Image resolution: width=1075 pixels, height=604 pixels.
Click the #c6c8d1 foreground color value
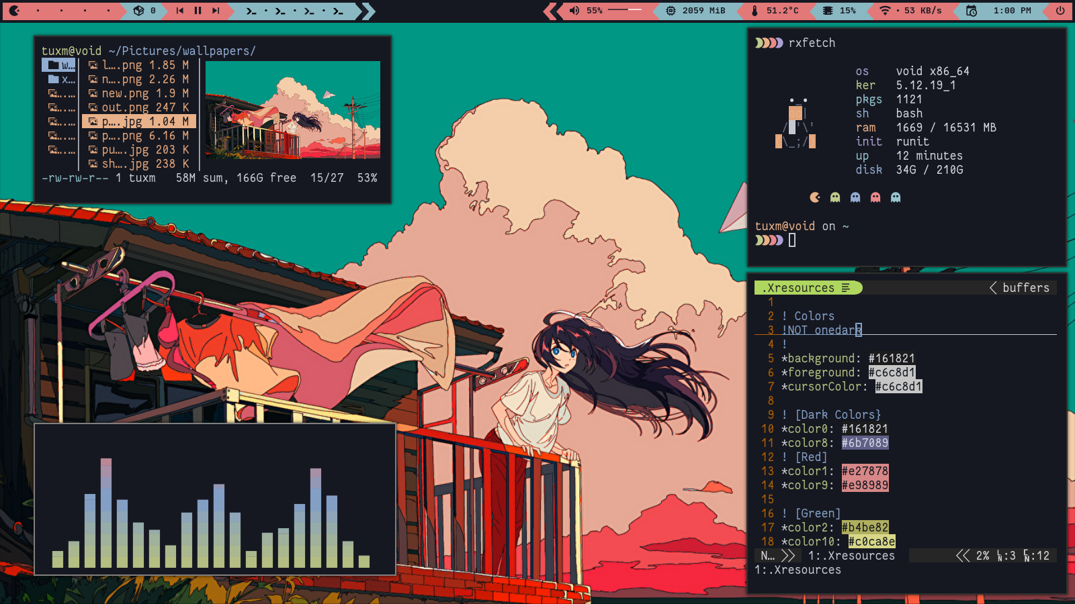tap(892, 372)
